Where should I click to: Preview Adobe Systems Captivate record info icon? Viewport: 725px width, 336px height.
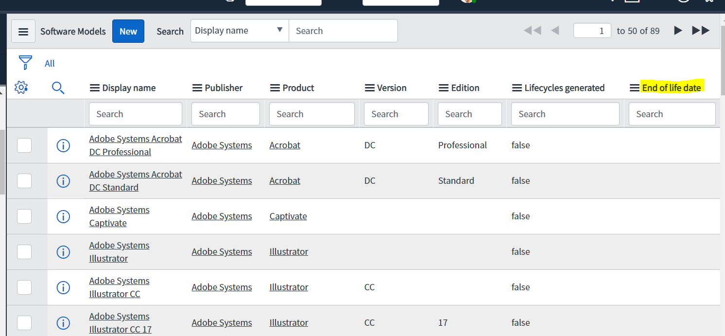coord(63,216)
